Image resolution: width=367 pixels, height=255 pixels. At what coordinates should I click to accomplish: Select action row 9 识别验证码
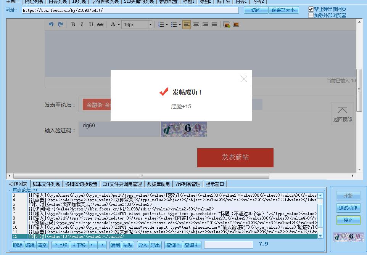164,223
